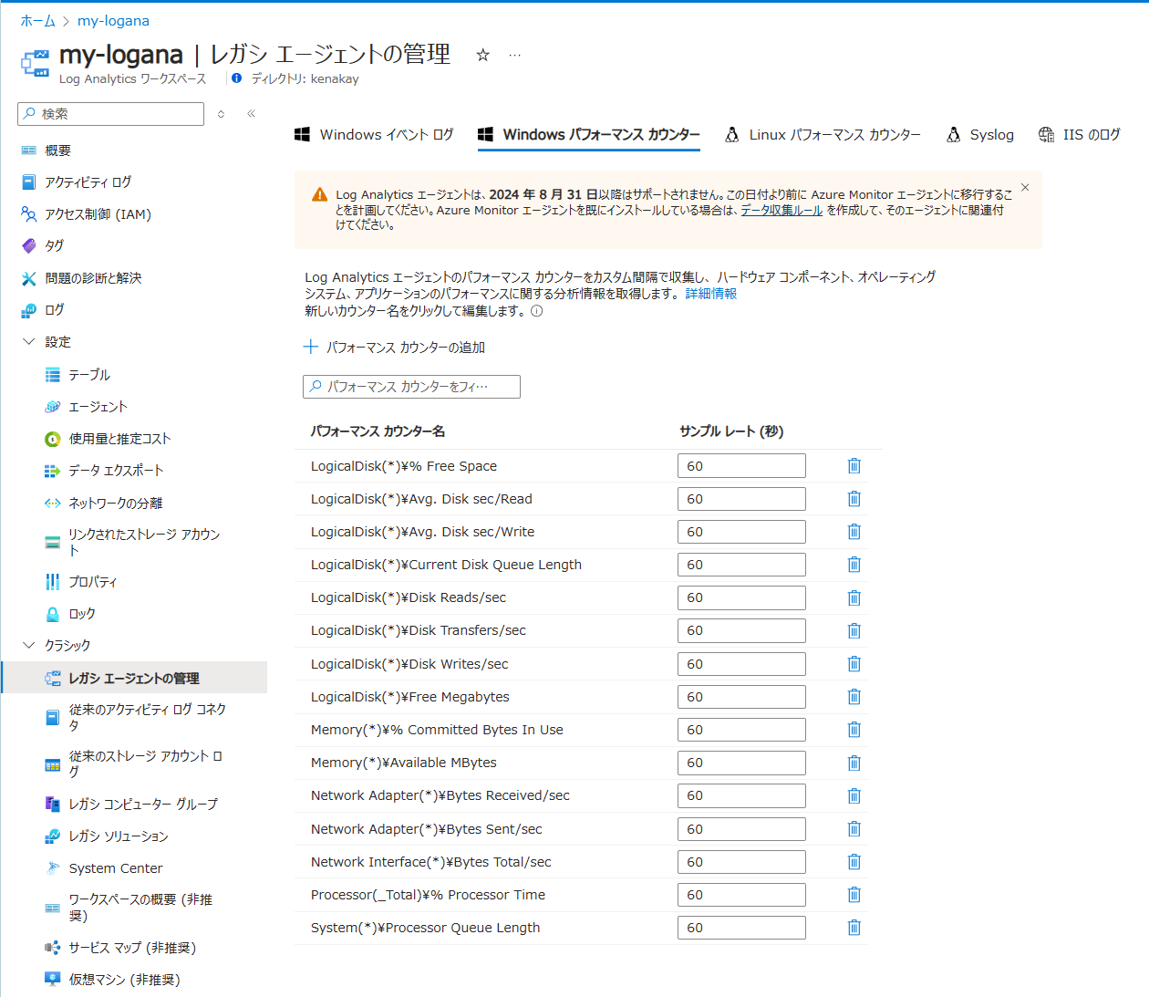The height and width of the screenshot is (997, 1149).
Task: Click the ホーム breadcrumb link
Action: click(37, 20)
